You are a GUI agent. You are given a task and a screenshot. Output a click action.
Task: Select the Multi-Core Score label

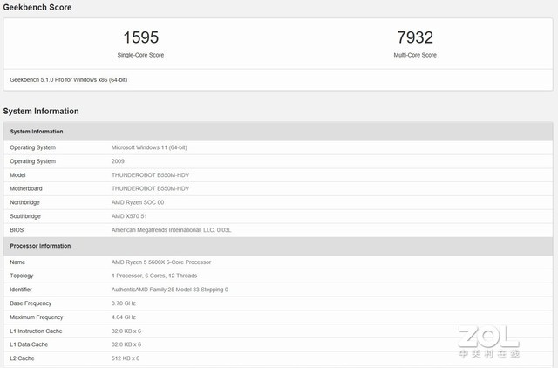(415, 55)
